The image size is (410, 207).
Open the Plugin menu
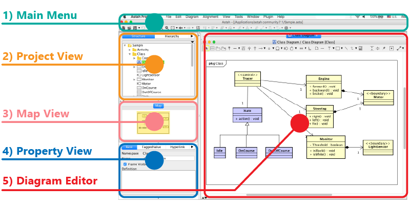pyautogui.click(x=268, y=17)
